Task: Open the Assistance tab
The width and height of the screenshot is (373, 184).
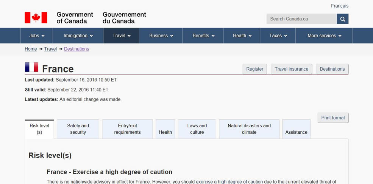Action: pos(297,129)
